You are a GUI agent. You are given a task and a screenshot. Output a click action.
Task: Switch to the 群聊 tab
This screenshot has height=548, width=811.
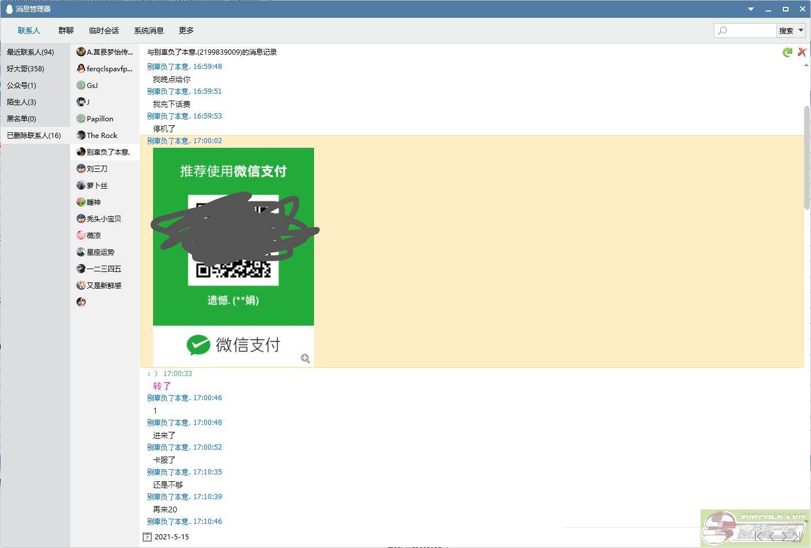click(66, 30)
